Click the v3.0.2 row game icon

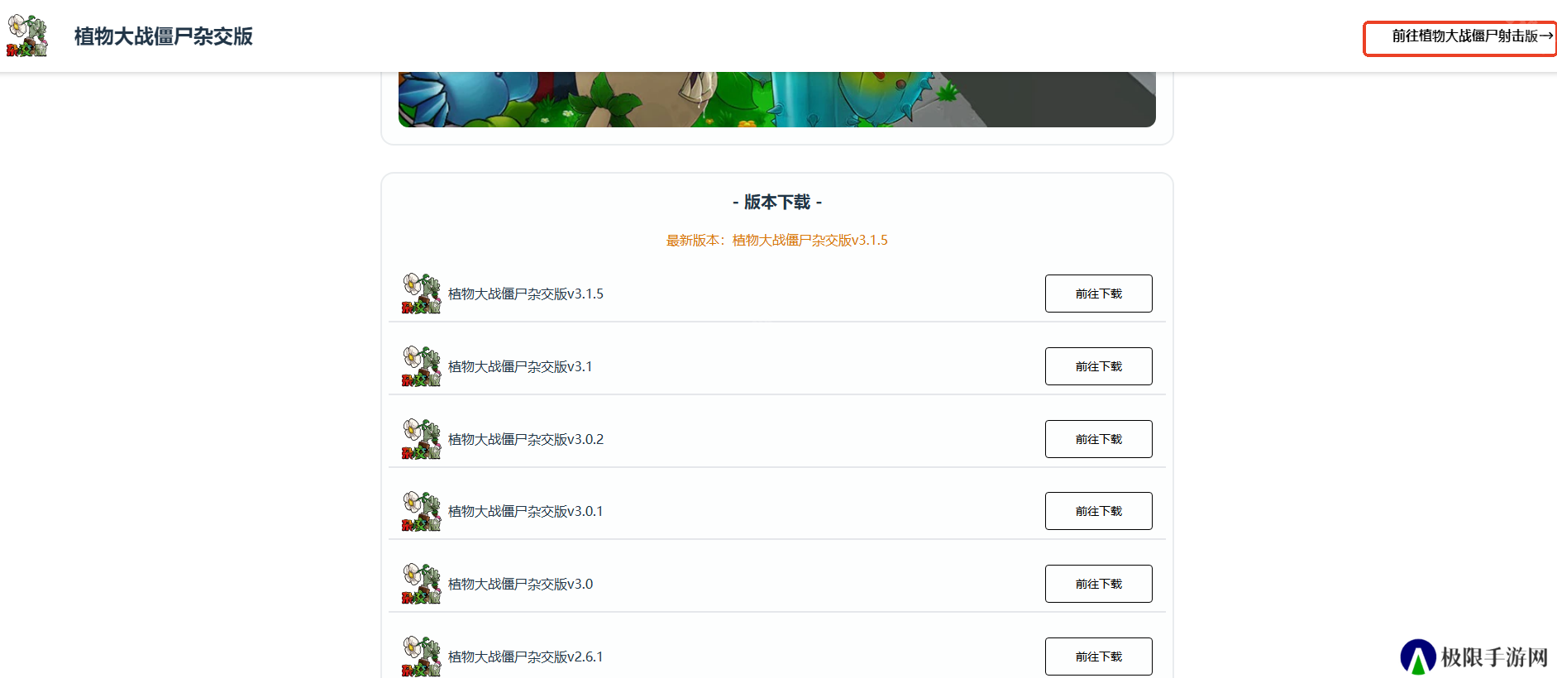pyautogui.click(x=422, y=439)
